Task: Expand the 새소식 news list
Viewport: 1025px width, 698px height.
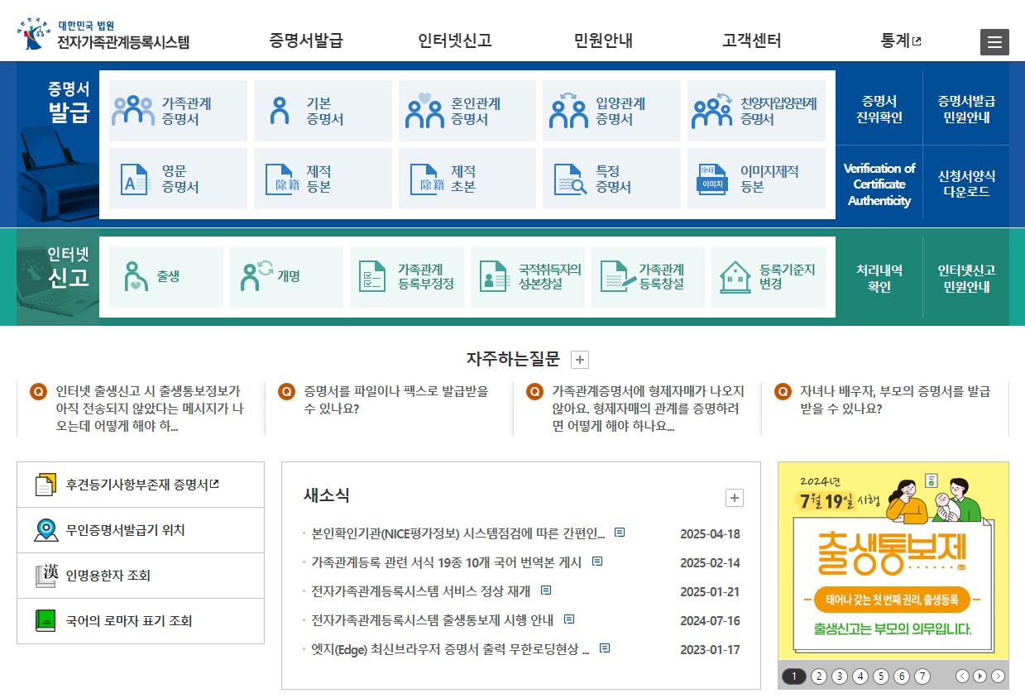Action: click(x=733, y=497)
